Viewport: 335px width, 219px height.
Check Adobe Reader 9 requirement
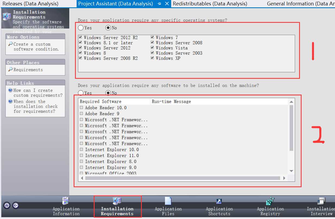(82, 114)
